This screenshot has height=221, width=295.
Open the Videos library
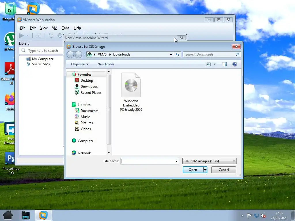pyautogui.click(x=86, y=129)
